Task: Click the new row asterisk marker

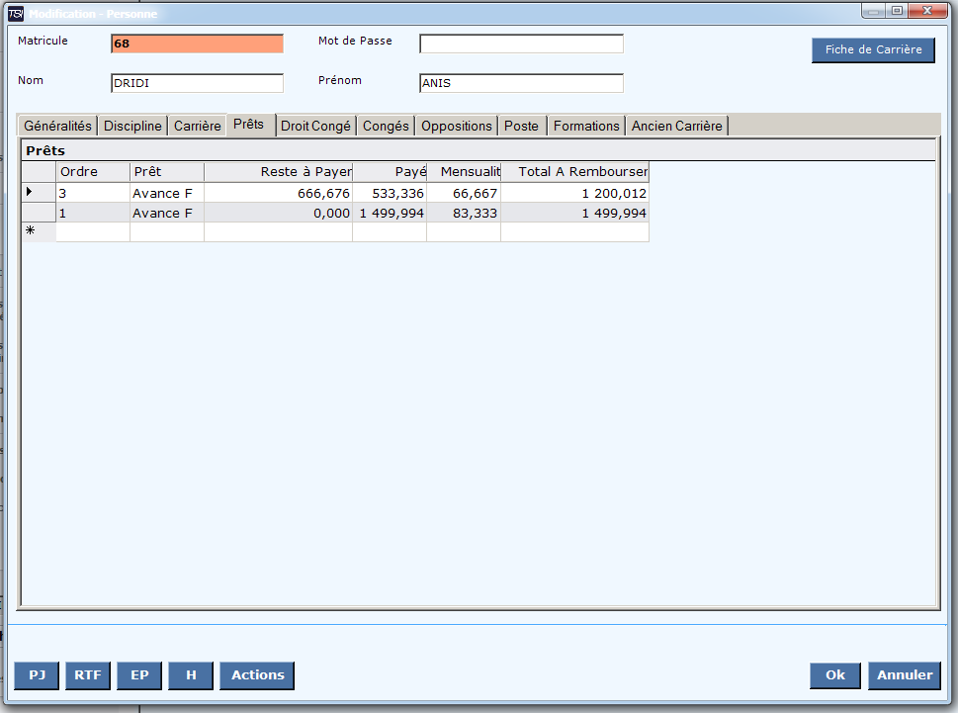Action: pos(30,231)
